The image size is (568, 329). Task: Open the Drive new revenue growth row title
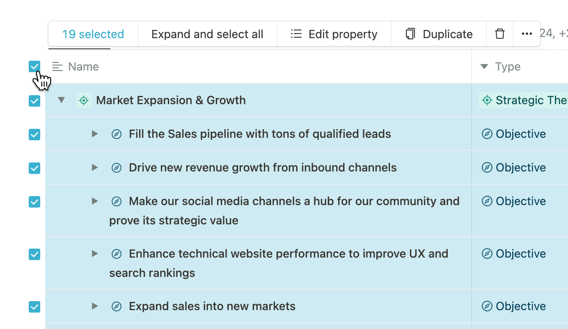(x=263, y=168)
